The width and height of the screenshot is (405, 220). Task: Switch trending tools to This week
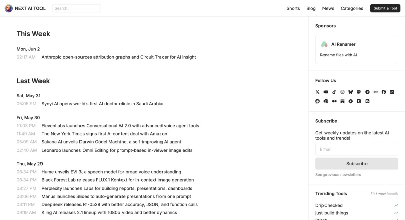pyautogui.click(x=378, y=193)
